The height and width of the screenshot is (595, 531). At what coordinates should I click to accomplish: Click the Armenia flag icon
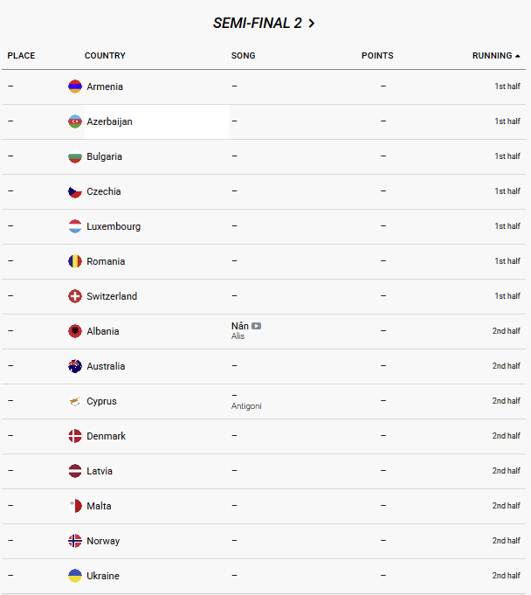[x=75, y=86]
